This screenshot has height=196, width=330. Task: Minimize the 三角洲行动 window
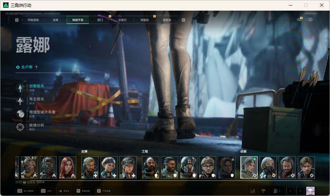tap(291, 5)
